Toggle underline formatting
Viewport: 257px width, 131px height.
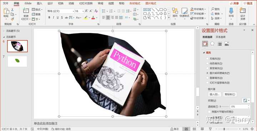[58, 17]
